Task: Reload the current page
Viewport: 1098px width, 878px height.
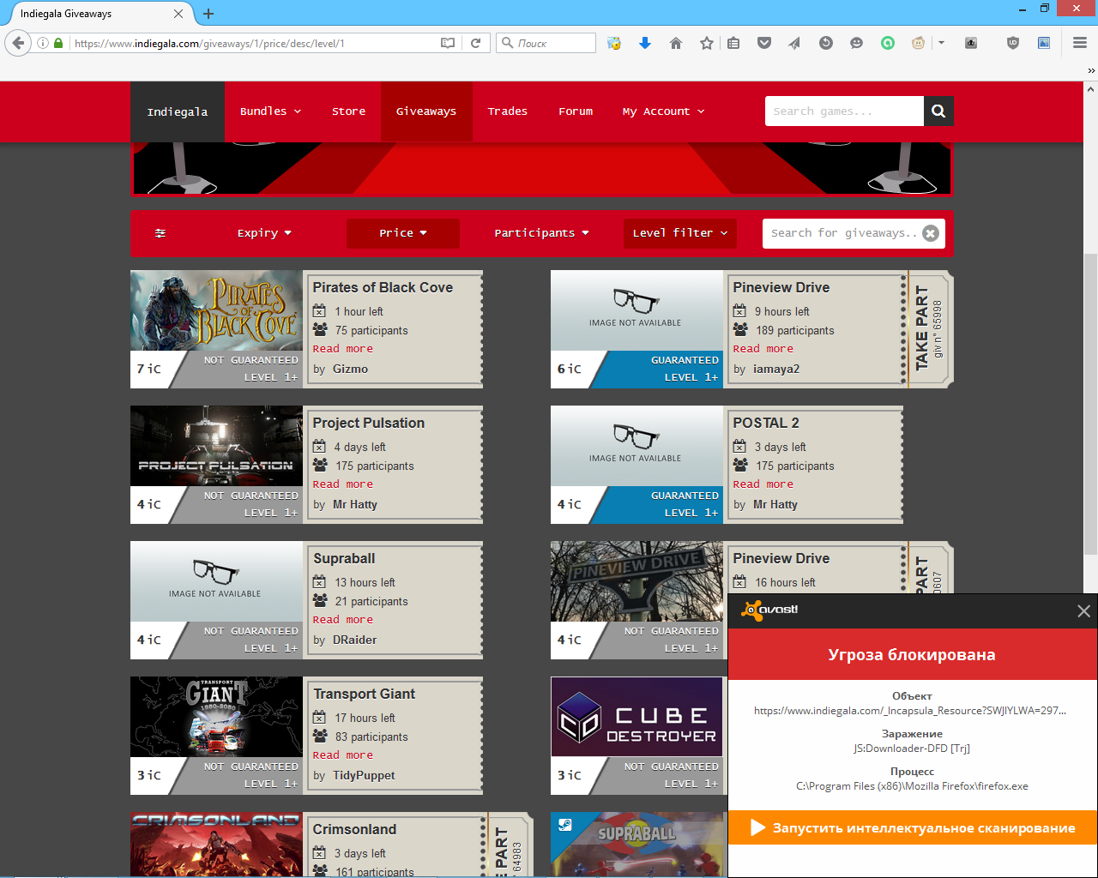Action: (476, 43)
